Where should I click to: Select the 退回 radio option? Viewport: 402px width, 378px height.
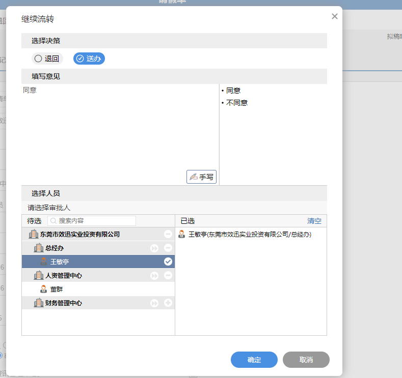[46, 59]
